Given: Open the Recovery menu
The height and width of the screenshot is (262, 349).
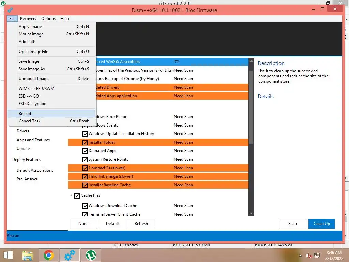Looking at the screenshot, I should [x=28, y=19].
